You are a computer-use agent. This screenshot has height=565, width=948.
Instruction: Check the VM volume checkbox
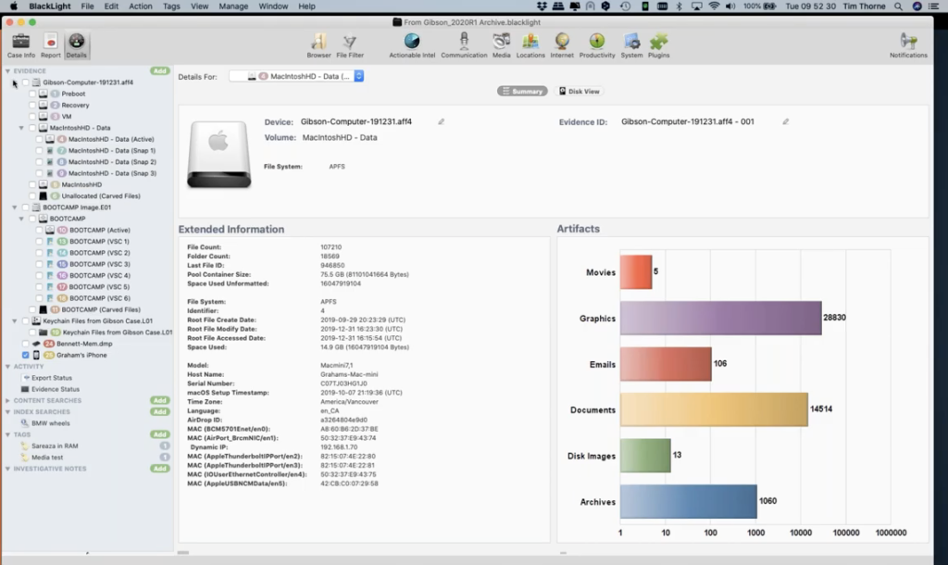pos(32,116)
